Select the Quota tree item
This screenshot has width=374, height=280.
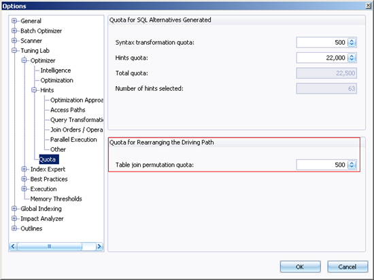[x=49, y=159]
